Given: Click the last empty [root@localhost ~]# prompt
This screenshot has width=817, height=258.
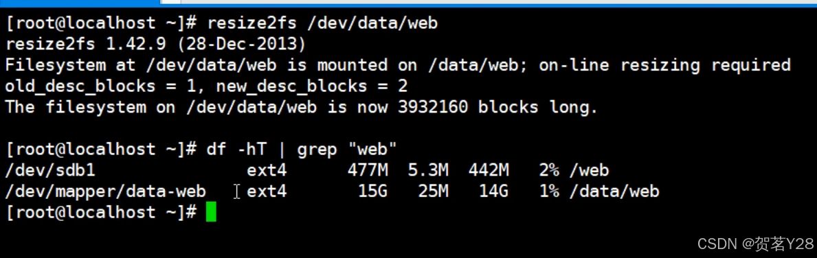Looking at the screenshot, I should (x=101, y=212).
